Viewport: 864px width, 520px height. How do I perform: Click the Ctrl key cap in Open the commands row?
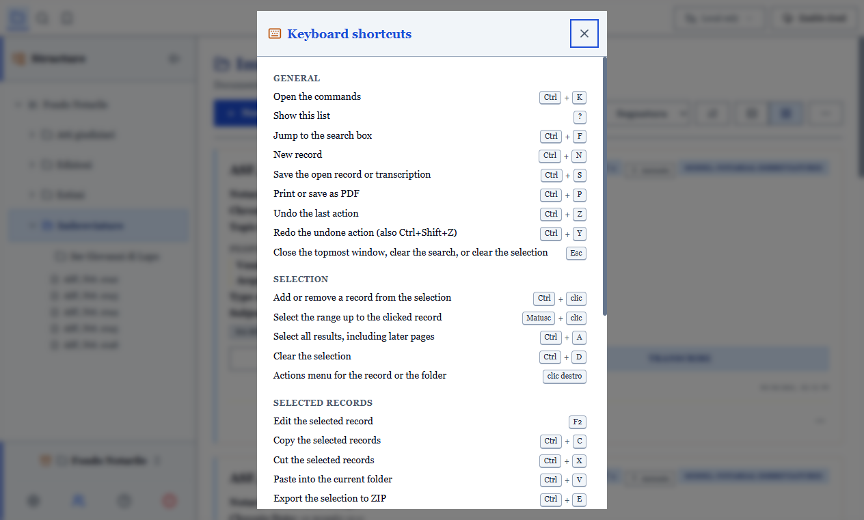tap(550, 98)
